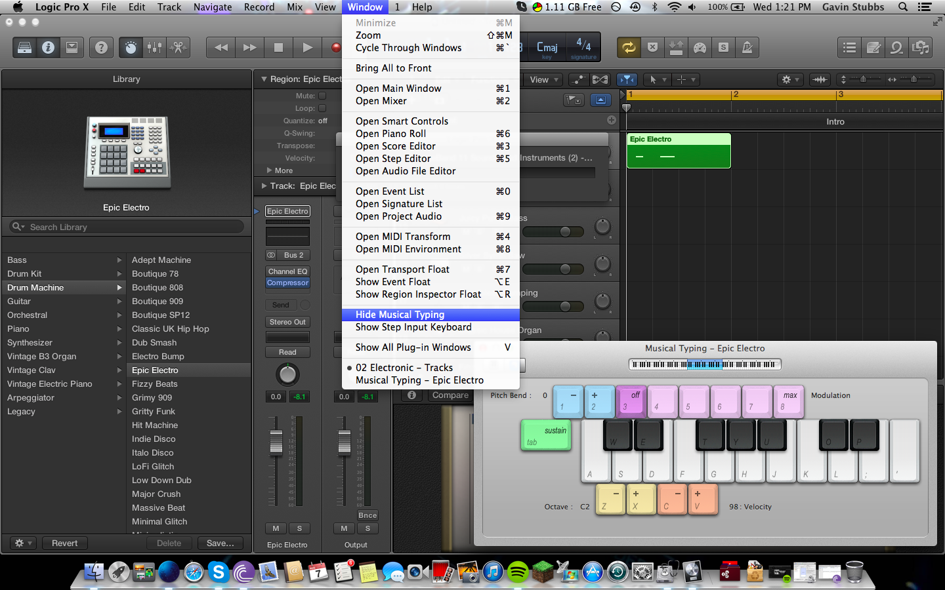
Task: Click the Compressor plug-in slot
Action: pos(287,283)
